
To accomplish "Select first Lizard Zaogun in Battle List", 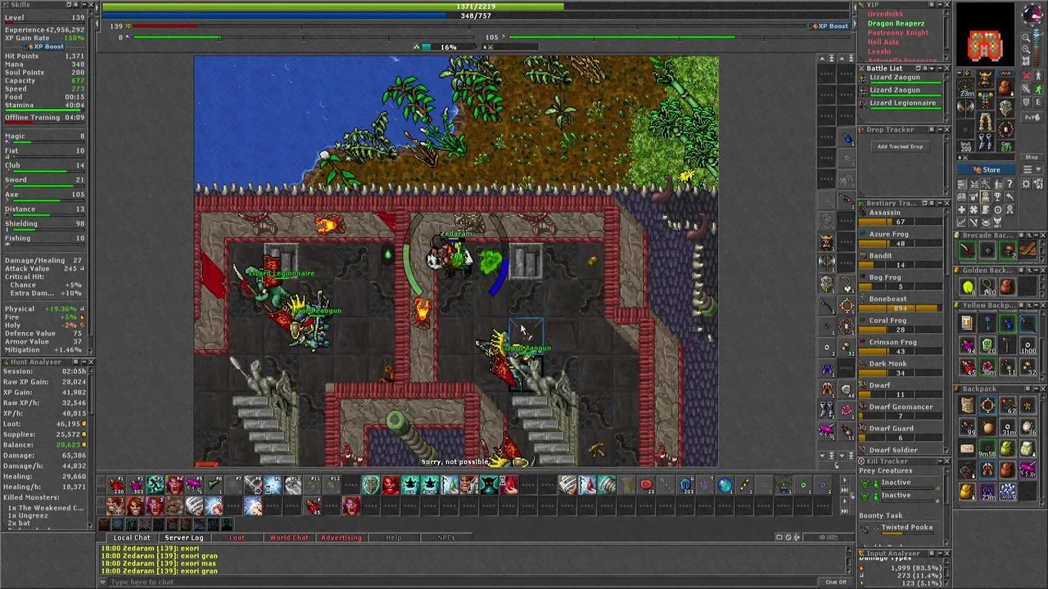I will point(900,79).
